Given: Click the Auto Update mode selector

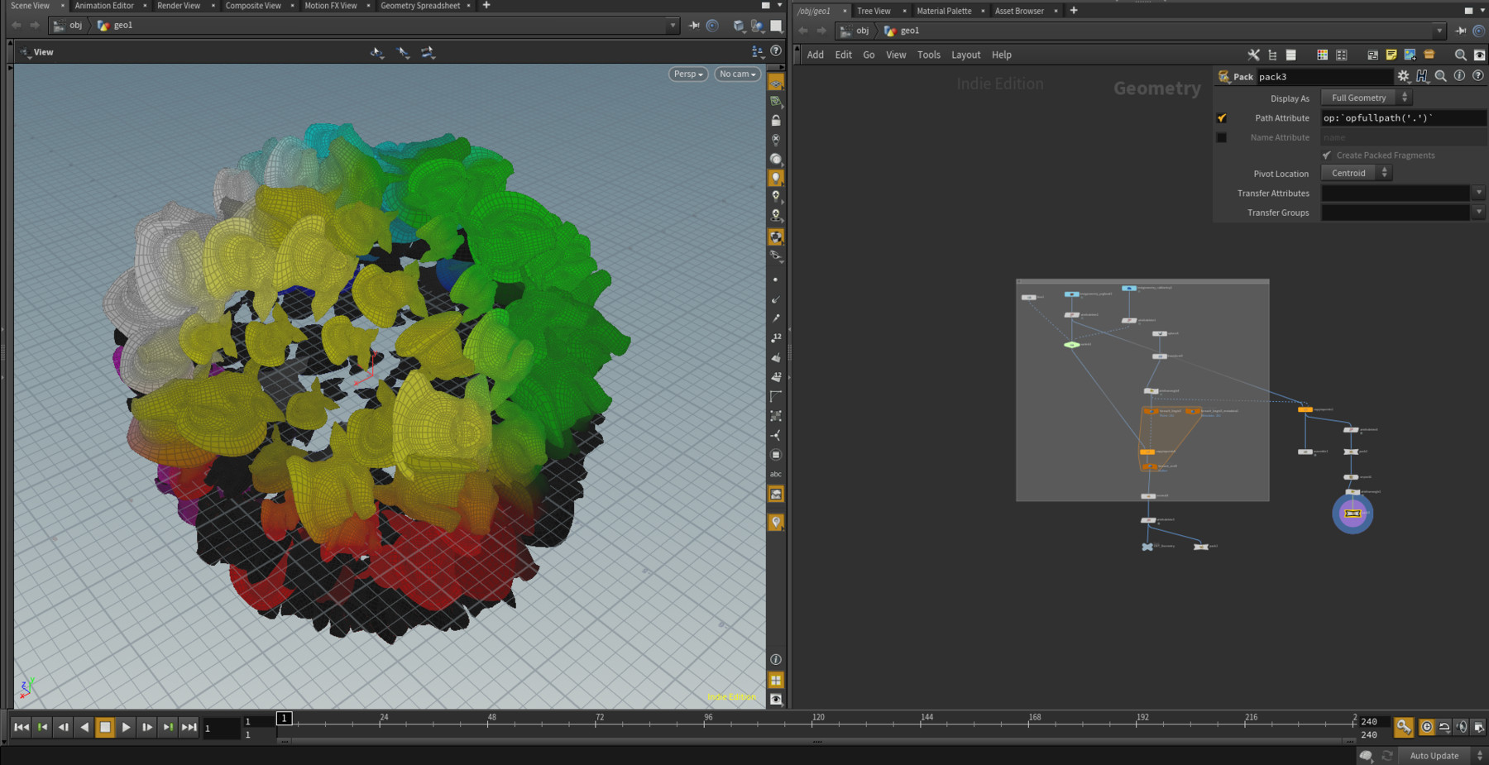Looking at the screenshot, I should click(x=1435, y=755).
